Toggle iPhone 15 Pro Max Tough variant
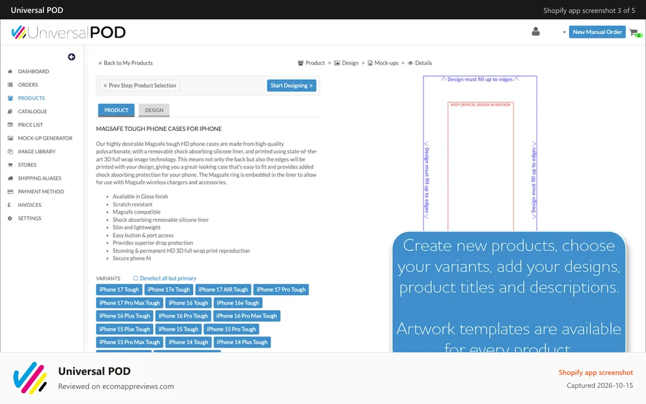 [130, 342]
